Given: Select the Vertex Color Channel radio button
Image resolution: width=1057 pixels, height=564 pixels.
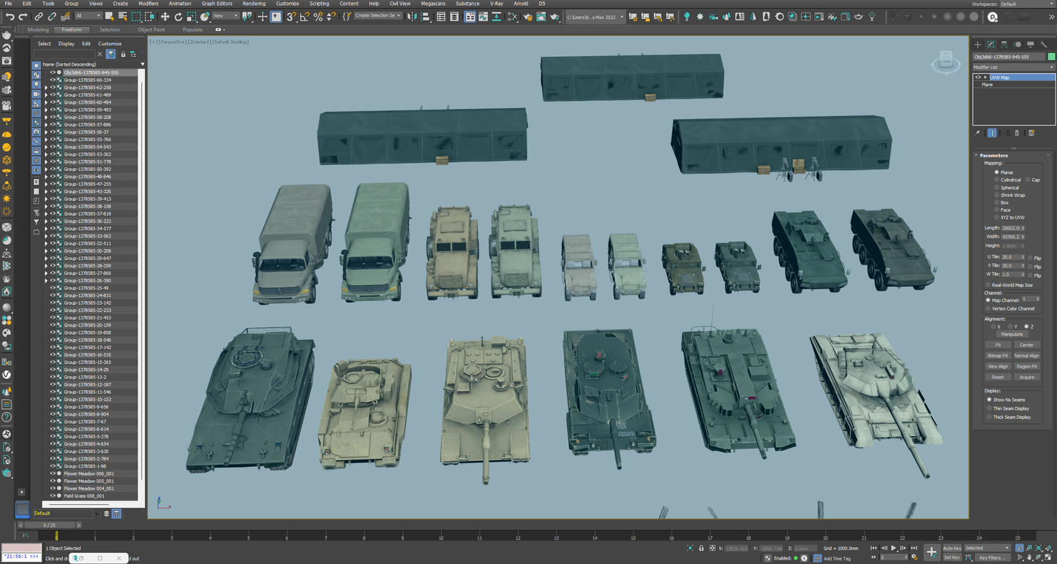Looking at the screenshot, I should click(x=988, y=308).
